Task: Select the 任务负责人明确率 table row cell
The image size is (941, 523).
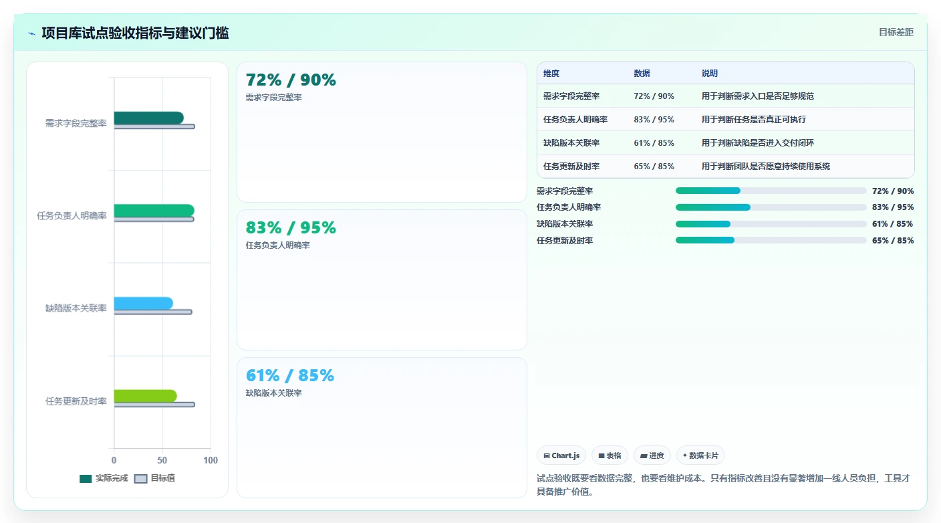Action: coord(582,120)
